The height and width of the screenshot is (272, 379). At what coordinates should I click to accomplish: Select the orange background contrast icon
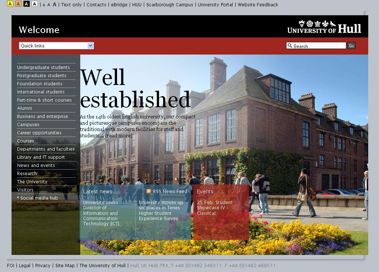point(18,4)
